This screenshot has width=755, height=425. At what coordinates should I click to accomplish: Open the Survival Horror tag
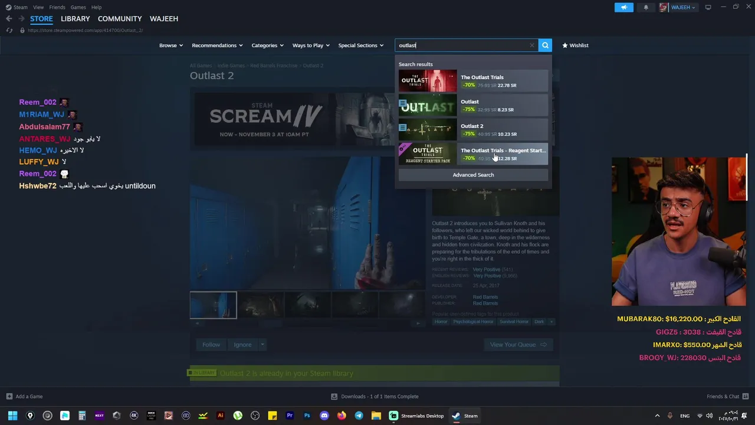(x=514, y=322)
